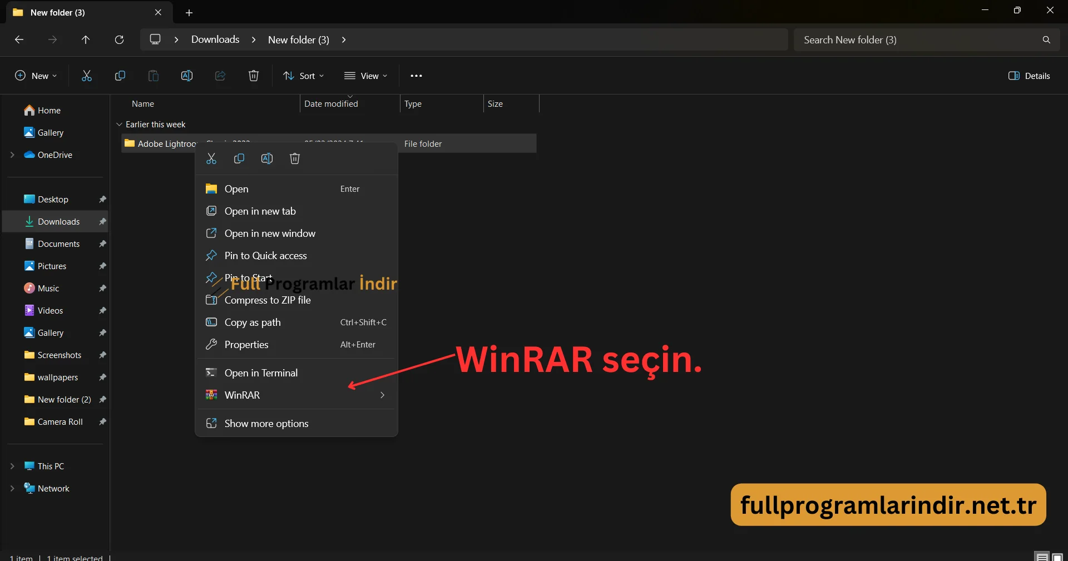Expand the OneDrive tree node
Viewport: 1068px width, 561px height.
[x=12, y=155]
